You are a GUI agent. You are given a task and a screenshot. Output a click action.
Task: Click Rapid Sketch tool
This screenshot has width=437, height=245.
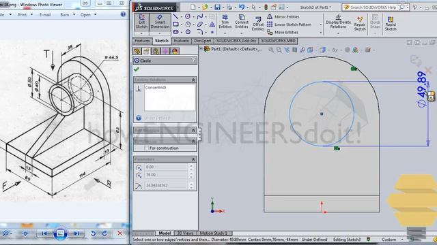[x=391, y=23]
